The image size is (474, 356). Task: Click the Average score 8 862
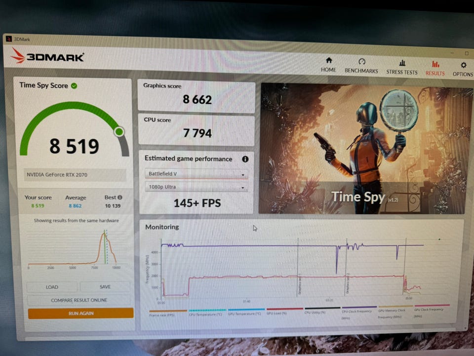pyautogui.click(x=75, y=206)
